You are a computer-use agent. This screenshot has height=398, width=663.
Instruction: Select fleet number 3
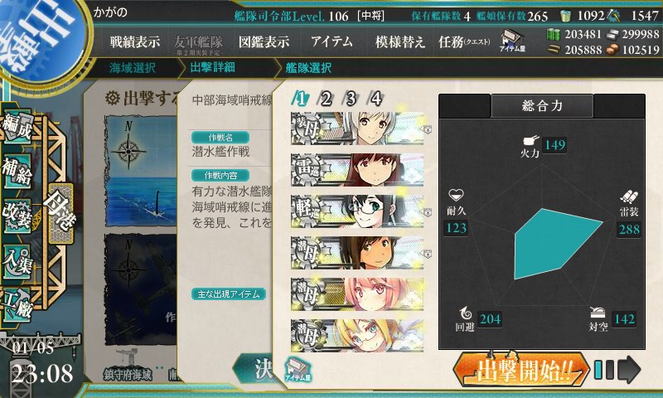pyautogui.click(x=351, y=99)
